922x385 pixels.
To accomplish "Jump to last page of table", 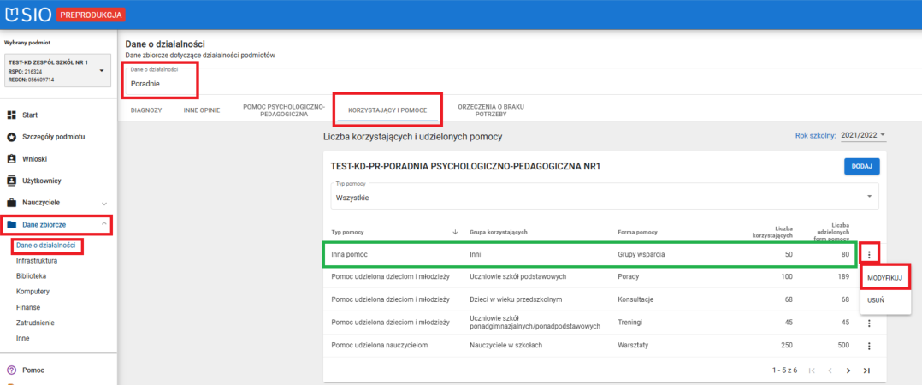I will [x=867, y=370].
